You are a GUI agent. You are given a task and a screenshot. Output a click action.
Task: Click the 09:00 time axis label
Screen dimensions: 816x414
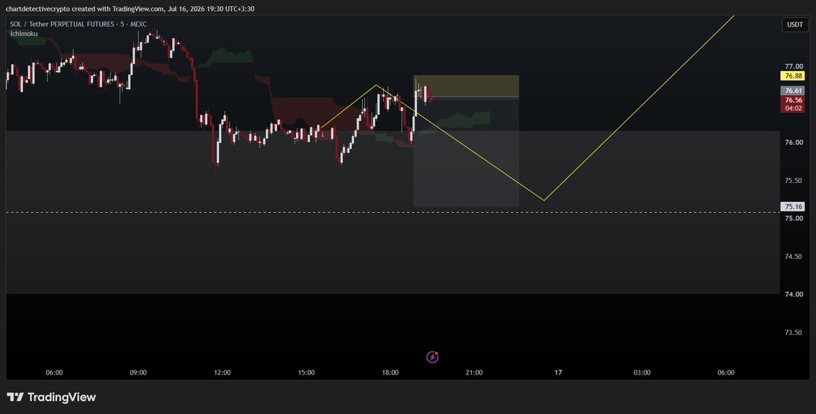point(138,373)
